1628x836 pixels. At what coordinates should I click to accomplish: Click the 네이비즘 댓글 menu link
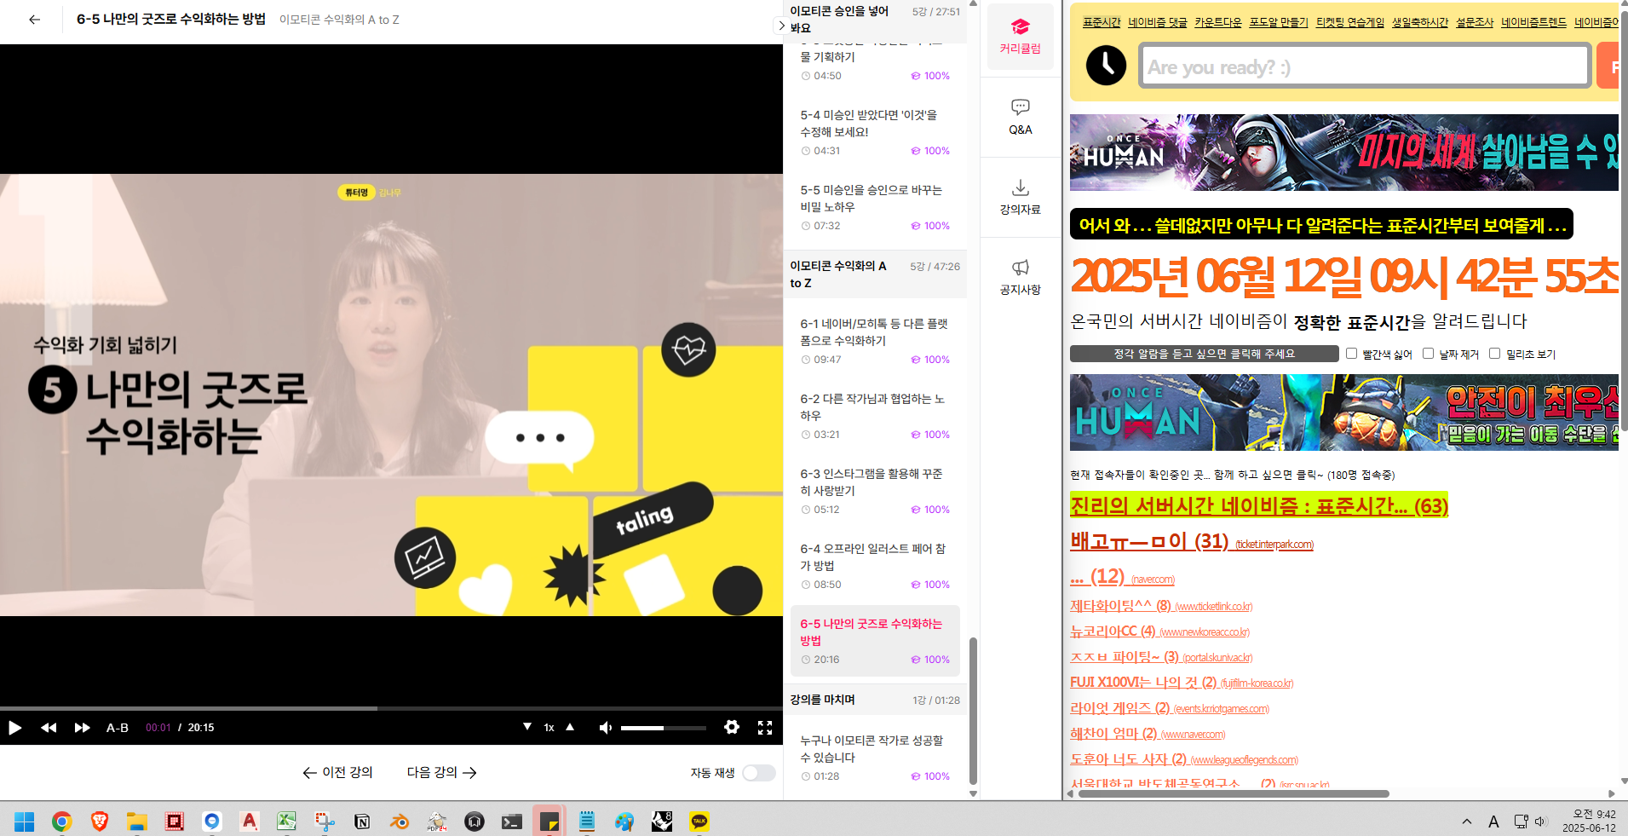click(x=1158, y=22)
